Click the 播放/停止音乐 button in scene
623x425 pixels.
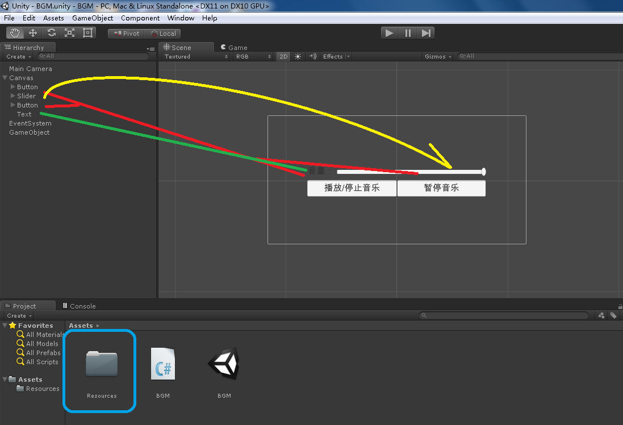click(352, 188)
